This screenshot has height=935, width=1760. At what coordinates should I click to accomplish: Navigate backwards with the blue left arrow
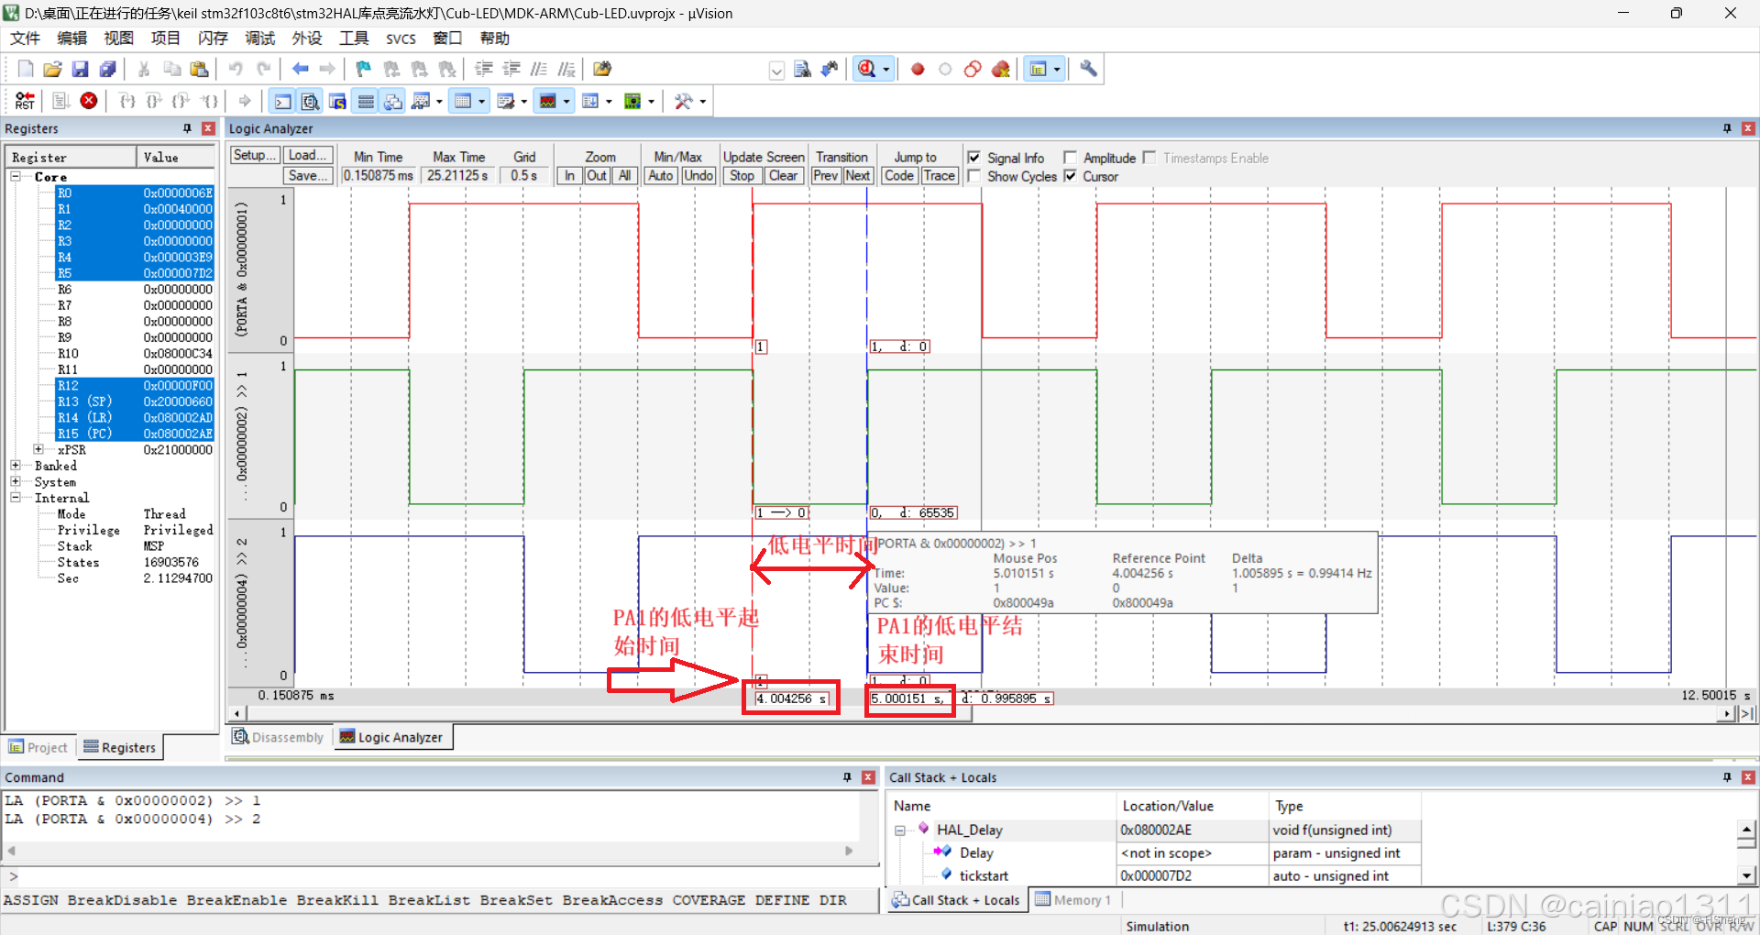(300, 69)
